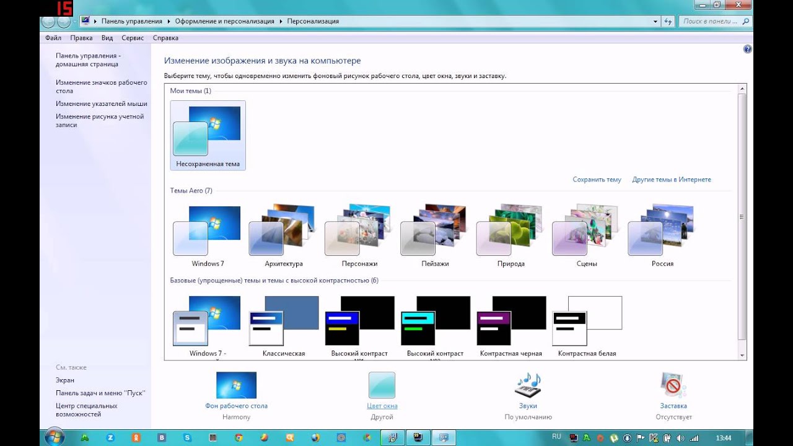Click the volume speaker tray icon
The width and height of the screenshot is (793, 446).
tap(680, 437)
